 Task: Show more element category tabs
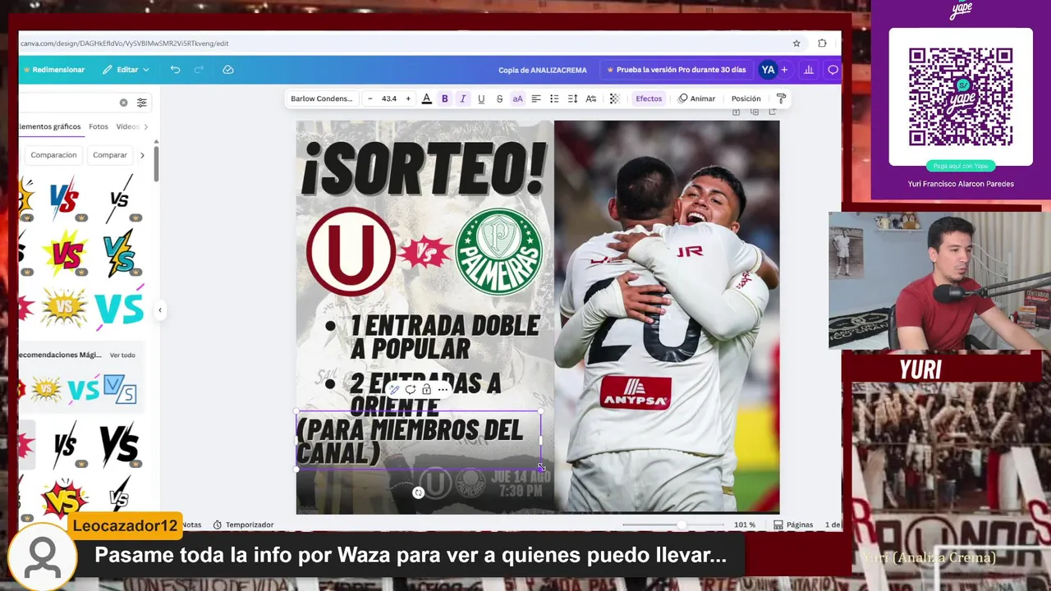[x=145, y=126]
